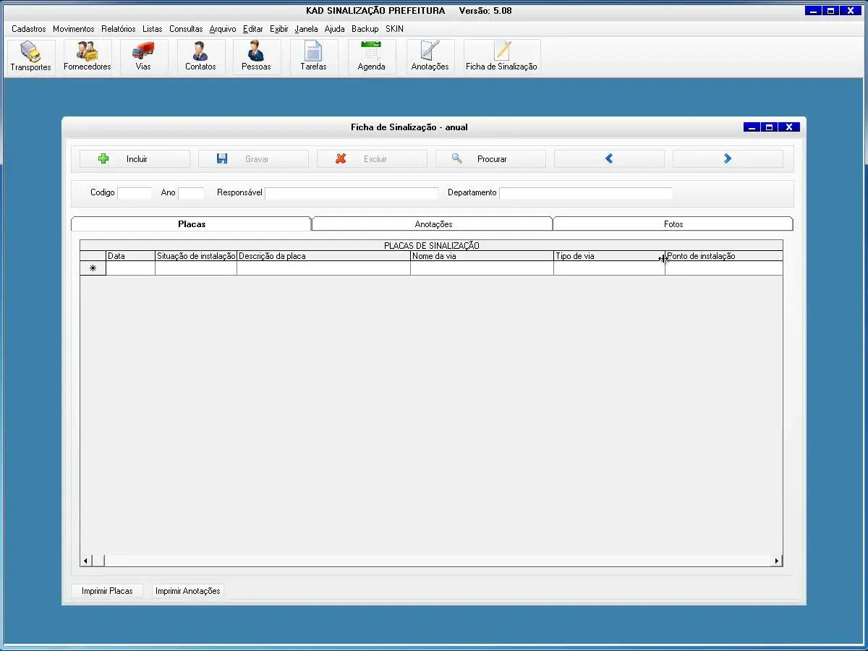The image size is (868, 651).
Task: Open the Arquivo menu
Action: pos(223,29)
